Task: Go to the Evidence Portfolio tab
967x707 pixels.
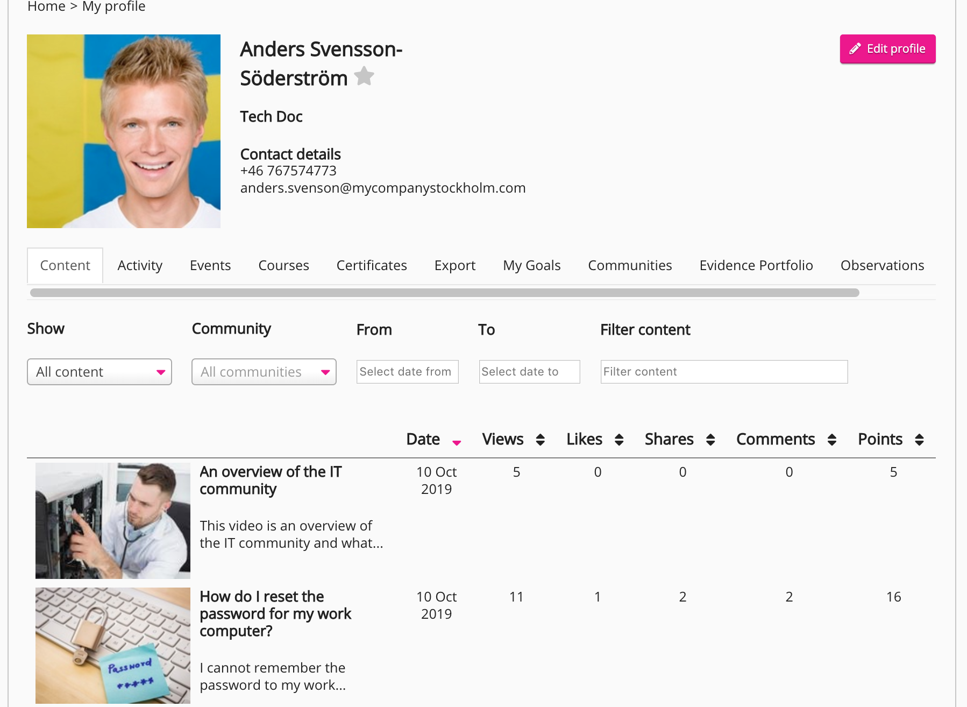Action: tap(756, 265)
